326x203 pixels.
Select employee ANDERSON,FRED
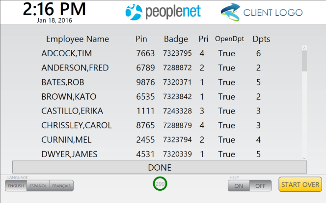tap(75, 68)
